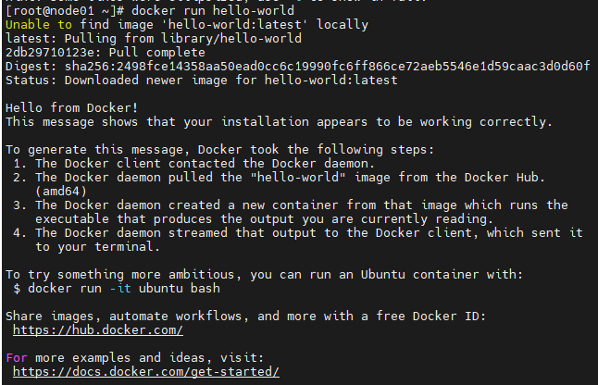Click the 'Status: Downloaded newer image' line
598x385 pixels.
[x=201, y=79]
